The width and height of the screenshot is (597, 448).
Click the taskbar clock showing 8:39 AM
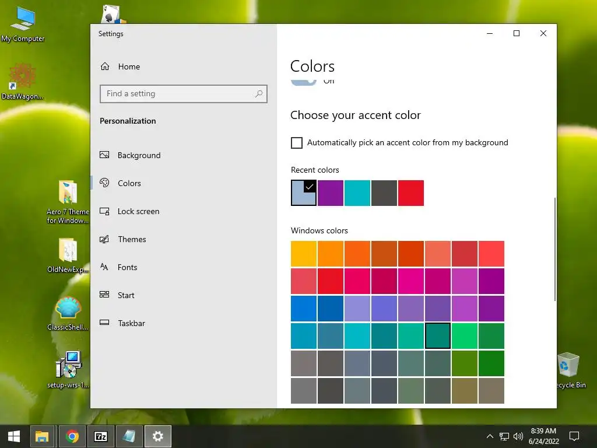(543, 436)
